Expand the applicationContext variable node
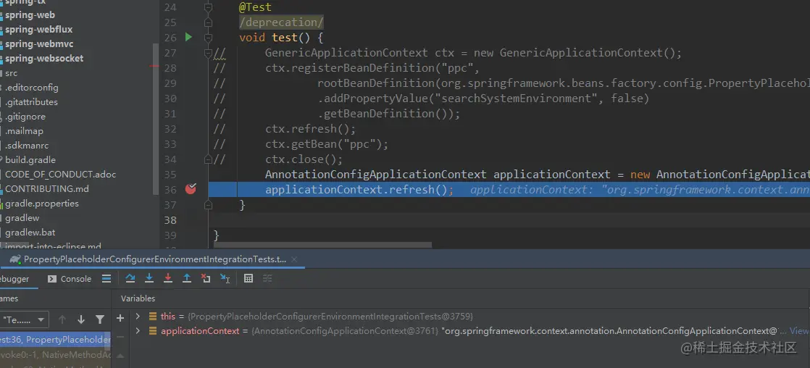810x368 pixels. (x=138, y=331)
